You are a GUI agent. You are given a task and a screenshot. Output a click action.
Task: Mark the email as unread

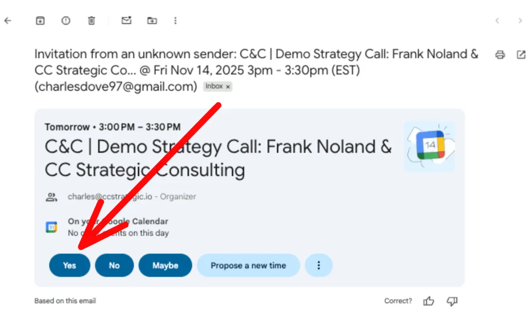[x=127, y=21]
